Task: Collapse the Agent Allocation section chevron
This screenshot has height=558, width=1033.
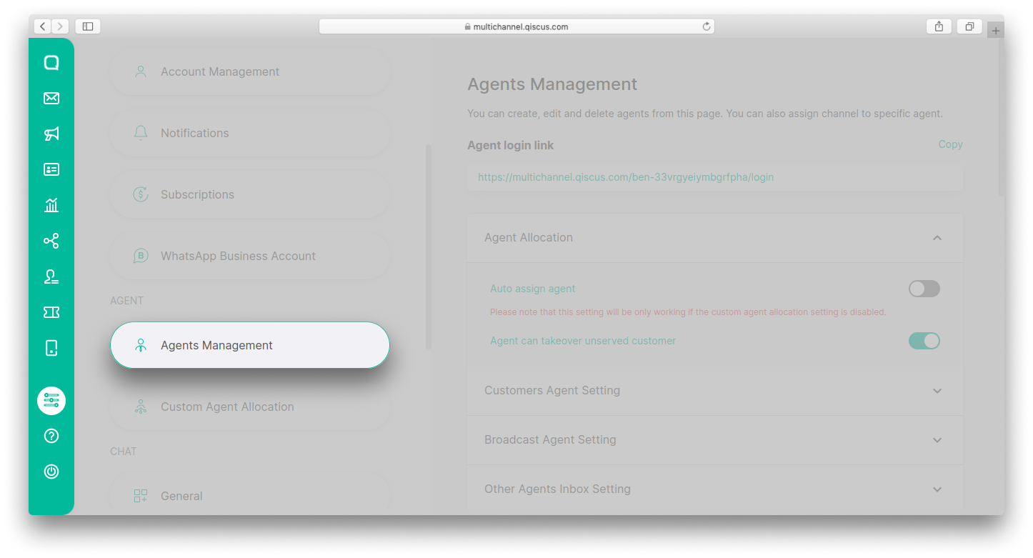Action: tap(937, 238)
